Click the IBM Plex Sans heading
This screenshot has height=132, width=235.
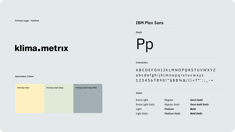tap(150, 23)
